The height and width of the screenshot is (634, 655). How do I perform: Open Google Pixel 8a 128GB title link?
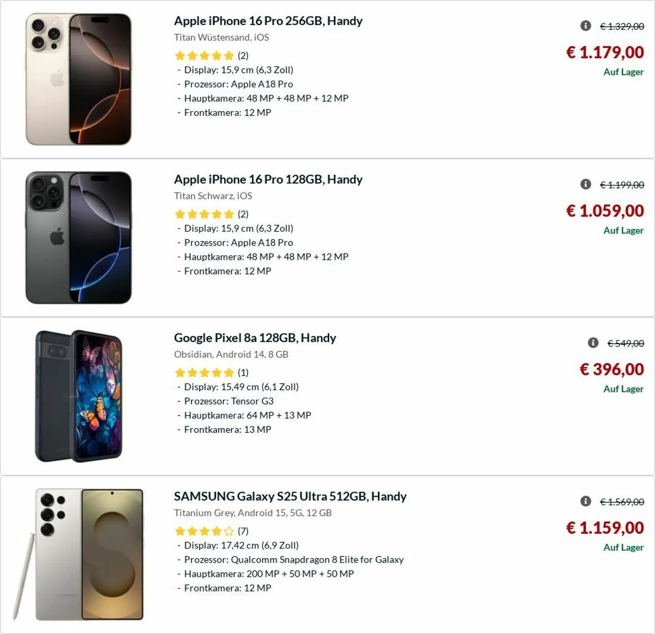(255, 338)
